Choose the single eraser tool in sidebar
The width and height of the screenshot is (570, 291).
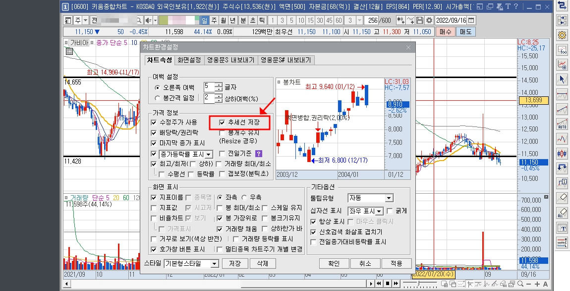click(x=562, y=198)
